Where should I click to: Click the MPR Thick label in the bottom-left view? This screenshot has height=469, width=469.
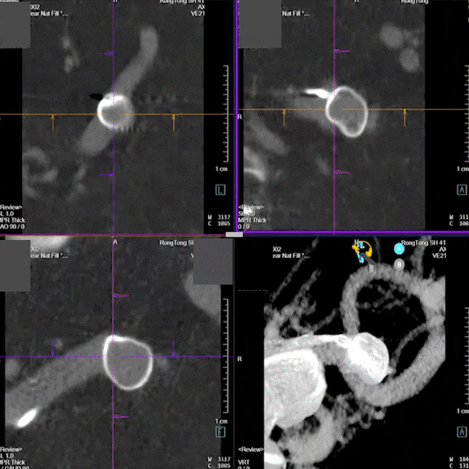13,463
